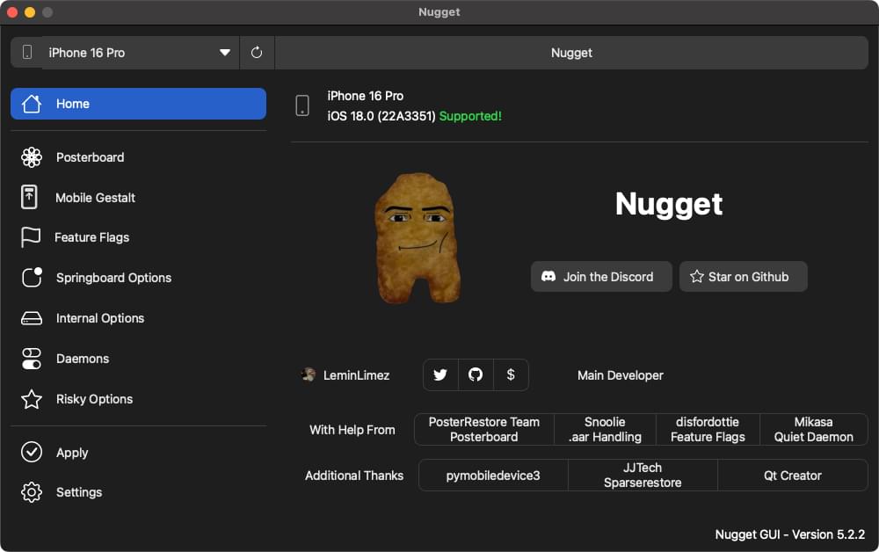Click the iOS 18.0 (22A3351) text
Viewport: 879px width, 552px height.
coord(381,116)
